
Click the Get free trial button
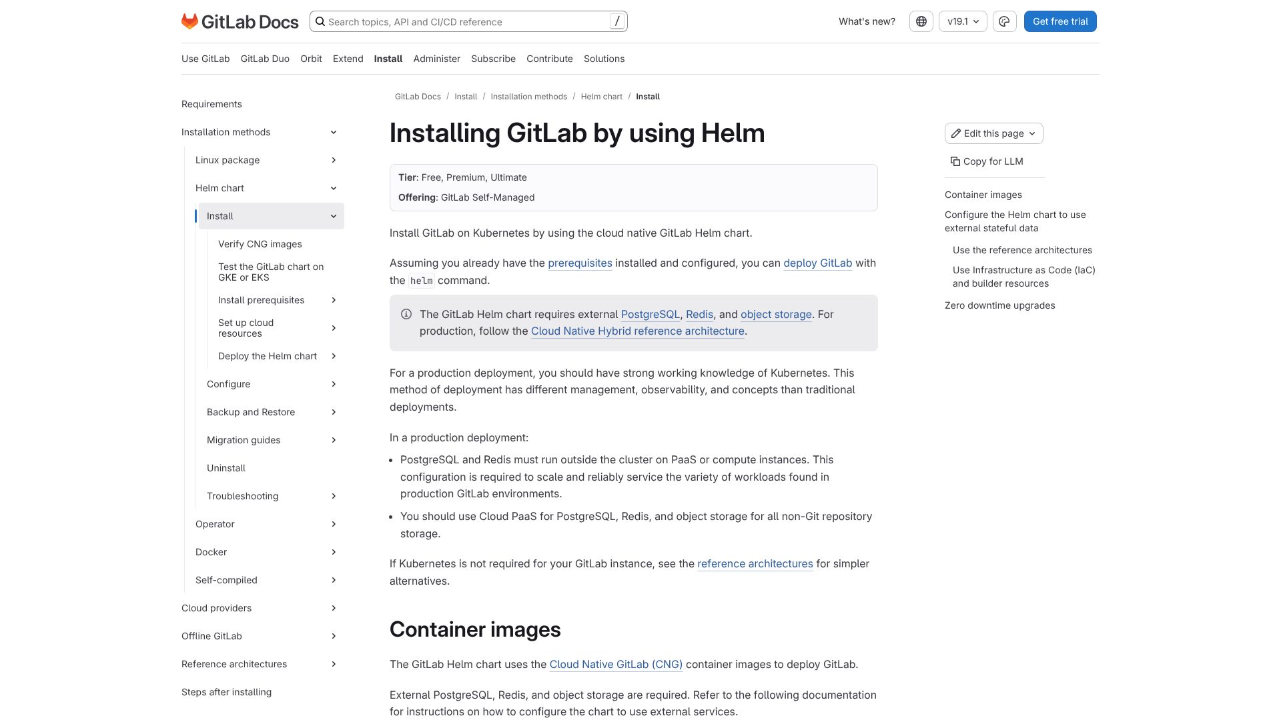1060,21
